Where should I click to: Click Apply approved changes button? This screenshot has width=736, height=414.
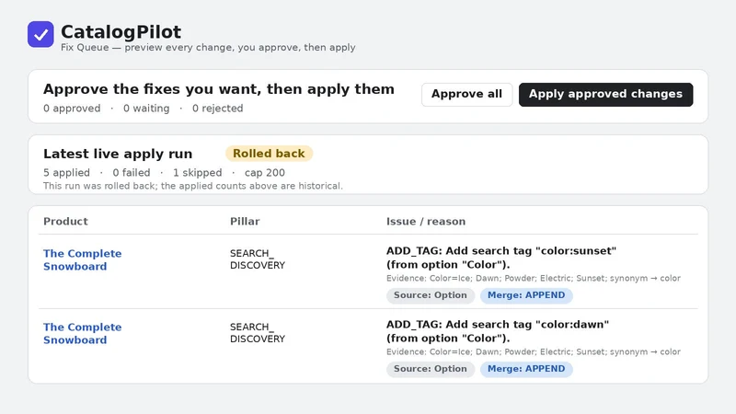click(605, 95)
